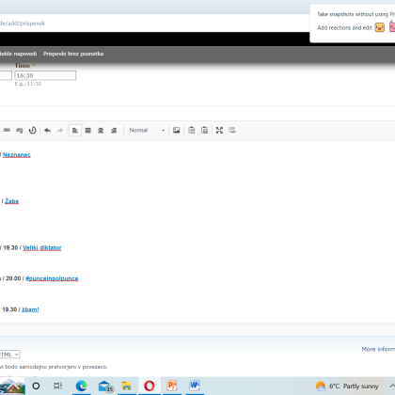Image resolution: width=395 pixels, height=395 pixels.
Task: Open the Prispevki brez posnetka menu item
Action: (x=73, y=54)
